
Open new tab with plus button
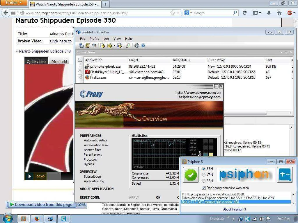click(x=106, y=4)
